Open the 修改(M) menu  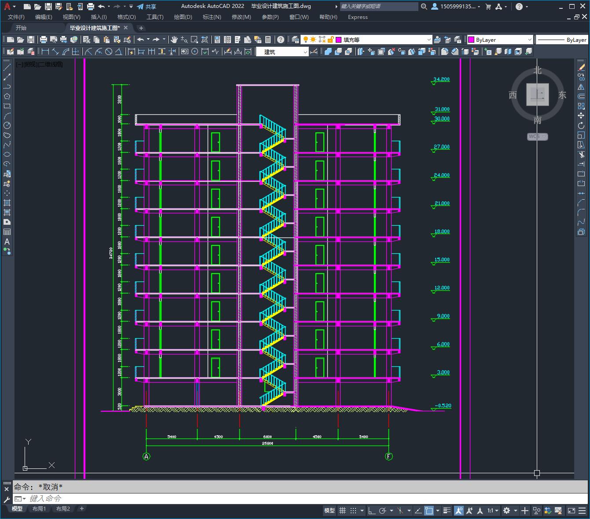tap(241, 17)
